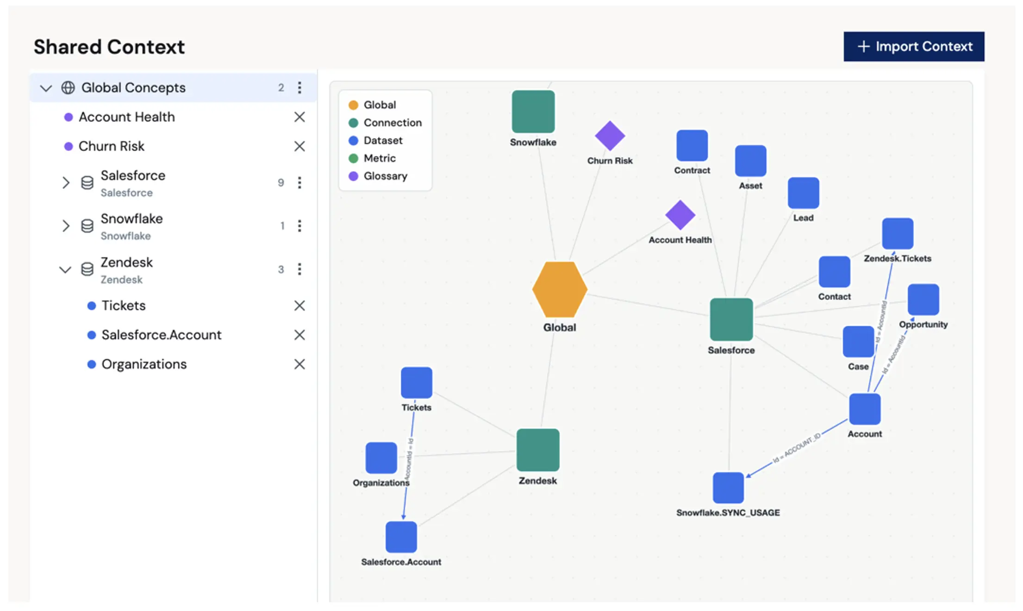Image resolution: width=1023 pixels, height=611 pixels.
Task: Select the Contact dataset node
Action: coord(835,272)
